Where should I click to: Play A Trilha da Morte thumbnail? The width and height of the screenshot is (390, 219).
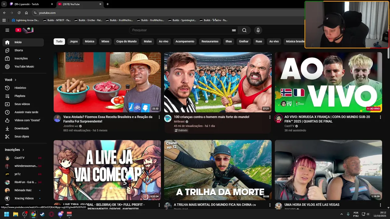coord(218,170)
